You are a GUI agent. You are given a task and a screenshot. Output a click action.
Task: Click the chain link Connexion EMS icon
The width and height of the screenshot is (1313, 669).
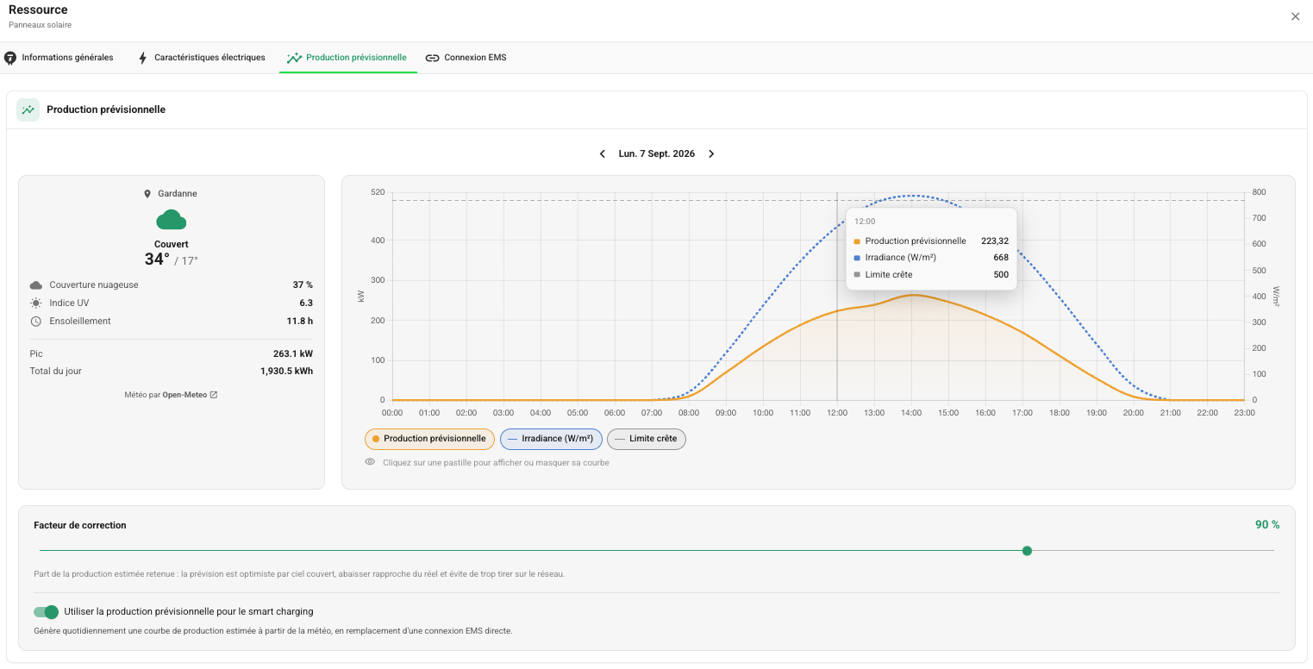pyautogui.click(x=433, y=58)
